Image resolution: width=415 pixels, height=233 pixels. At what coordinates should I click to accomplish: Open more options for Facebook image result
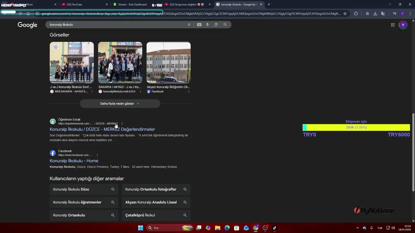pyautogui.click(x=189, y=92)
